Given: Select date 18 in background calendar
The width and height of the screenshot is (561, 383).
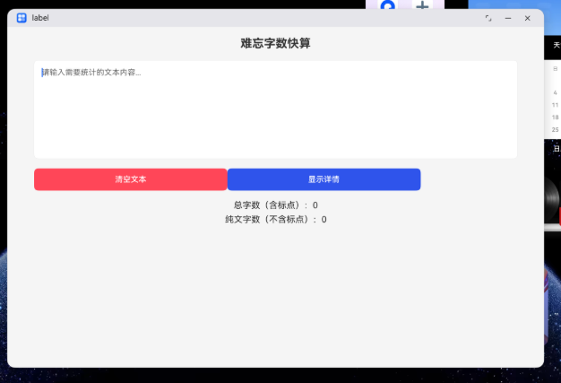Looking at the screenshot, I should coord(555,117).
